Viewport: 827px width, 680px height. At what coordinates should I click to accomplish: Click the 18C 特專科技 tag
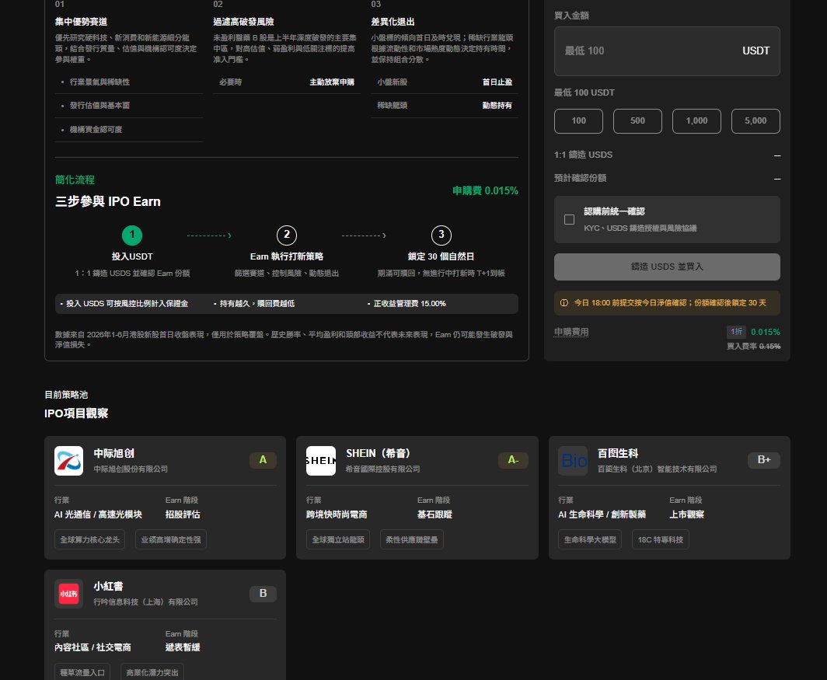661,539
